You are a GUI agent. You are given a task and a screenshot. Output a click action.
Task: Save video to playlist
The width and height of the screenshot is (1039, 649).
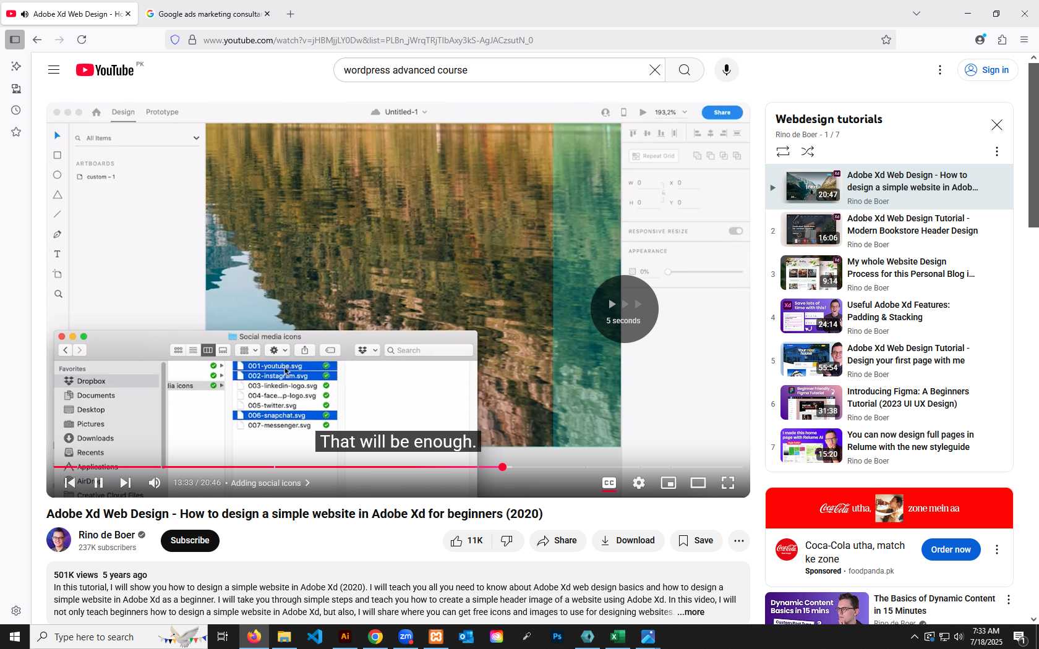pos(696,541)
